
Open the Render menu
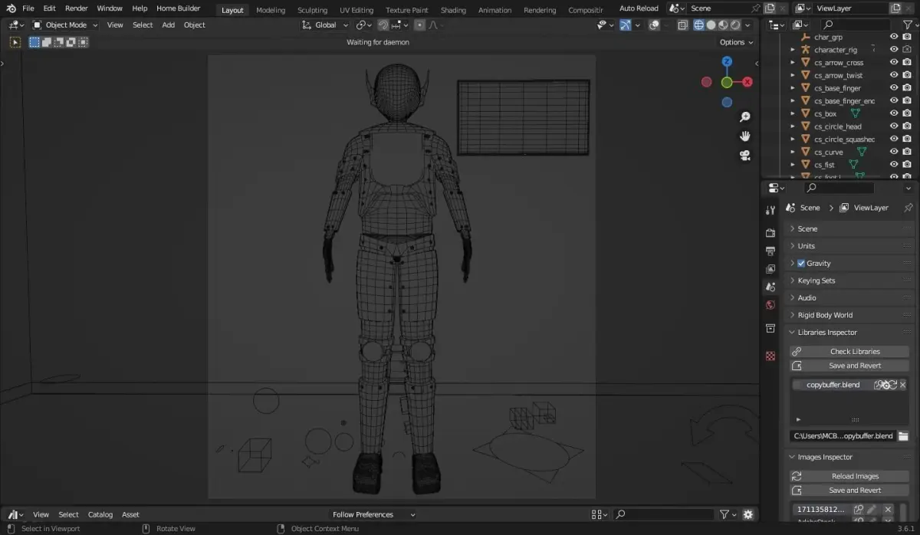(x=76, y=8)
